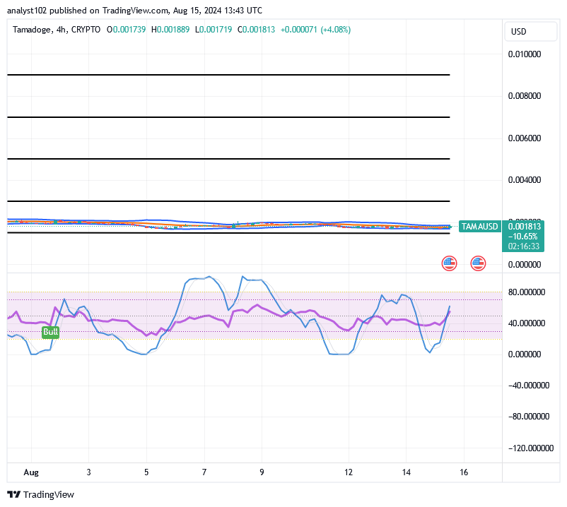Switch to the Aug label on the time axis
The height and width of the screenshot is (507, 567).
tap(31, 472)
